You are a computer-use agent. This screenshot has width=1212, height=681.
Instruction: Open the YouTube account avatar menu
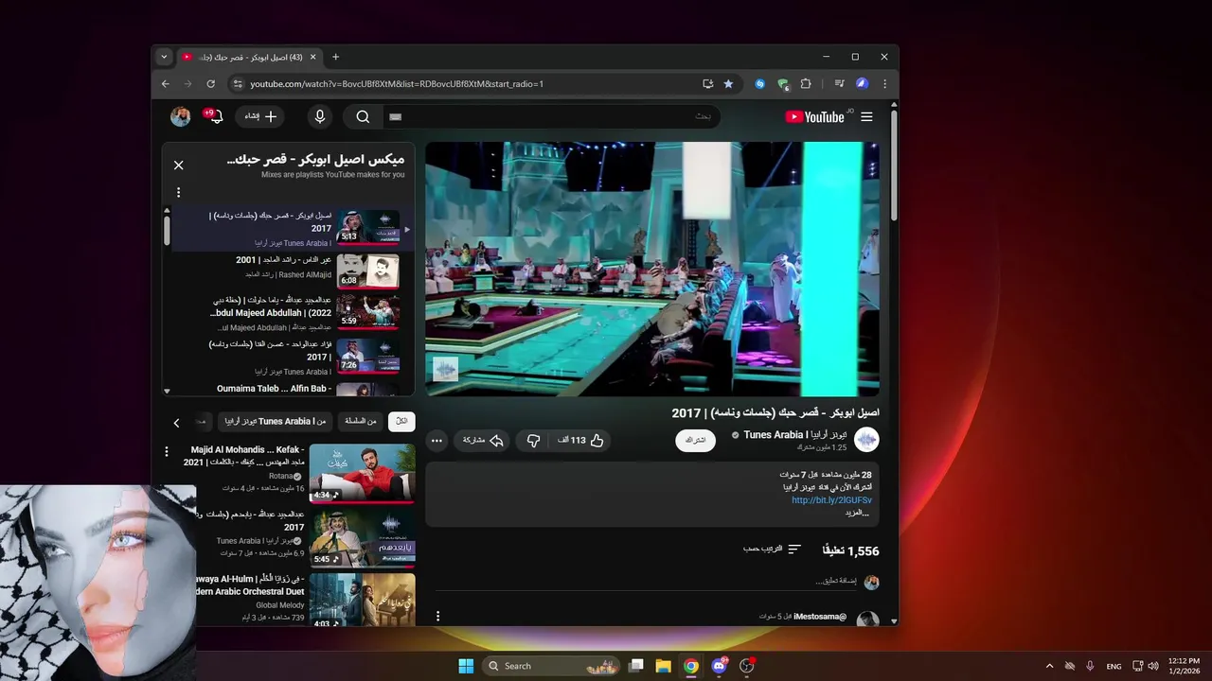[x=180, y=116]
